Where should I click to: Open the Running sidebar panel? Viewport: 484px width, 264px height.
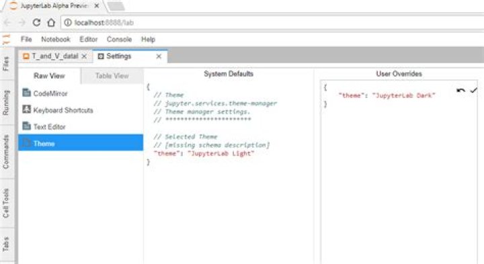[x=6, y=103]
